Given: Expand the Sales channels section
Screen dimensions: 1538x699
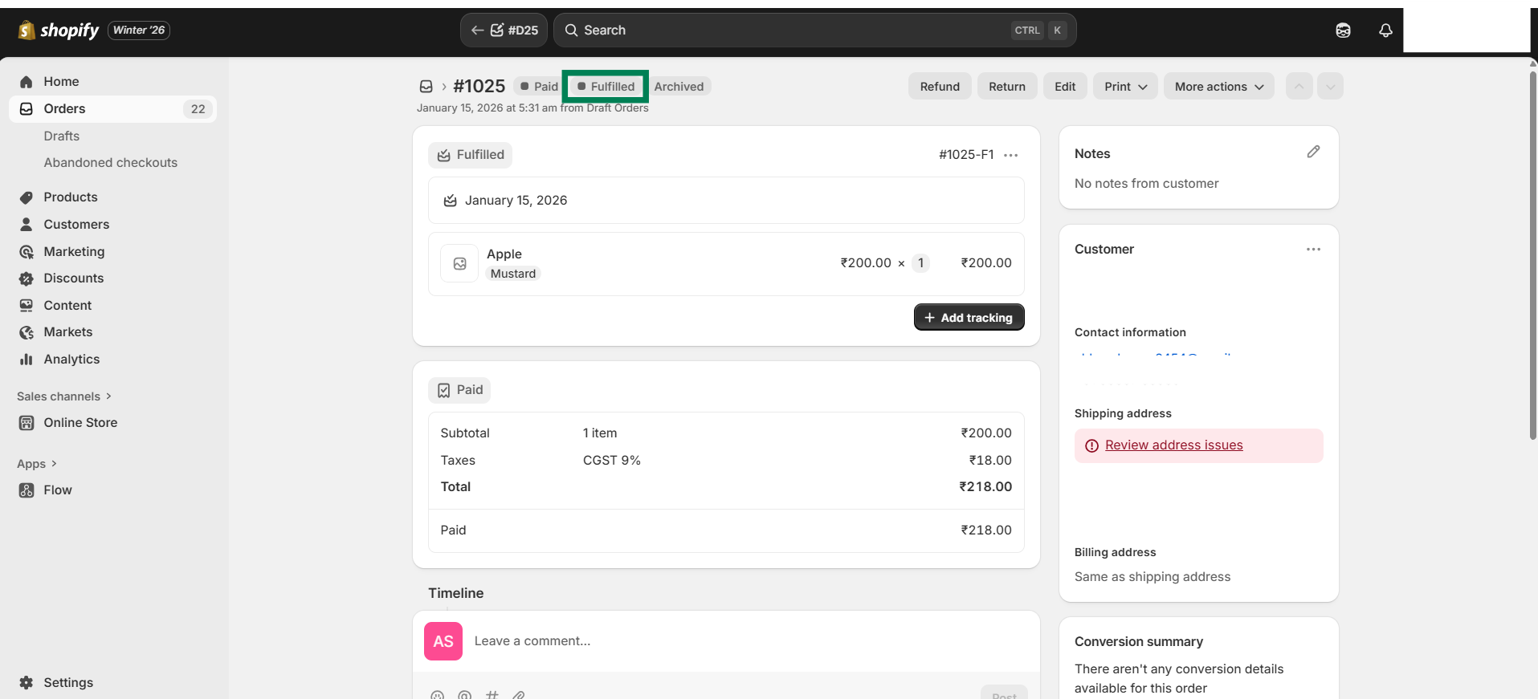Looking at the screenshot, I should (64, 396).
